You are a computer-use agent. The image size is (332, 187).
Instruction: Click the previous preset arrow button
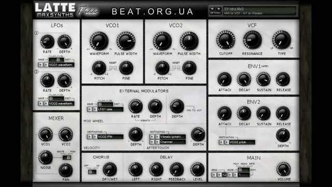212,9
